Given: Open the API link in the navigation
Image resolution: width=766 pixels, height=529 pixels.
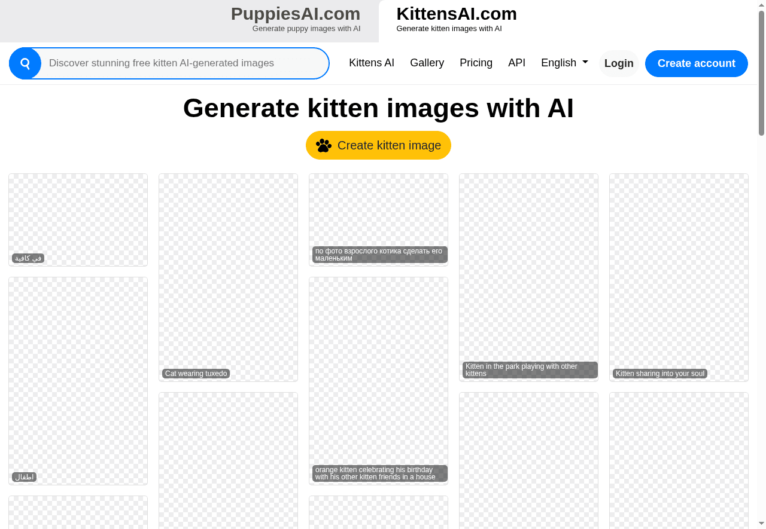Looking at the screenshot, I should [x=516, y=63].
